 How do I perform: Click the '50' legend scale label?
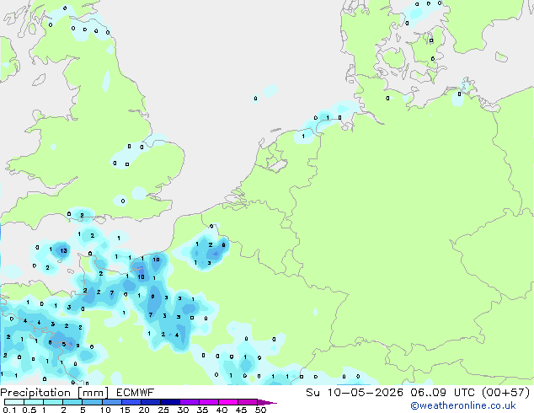point(261,410)
